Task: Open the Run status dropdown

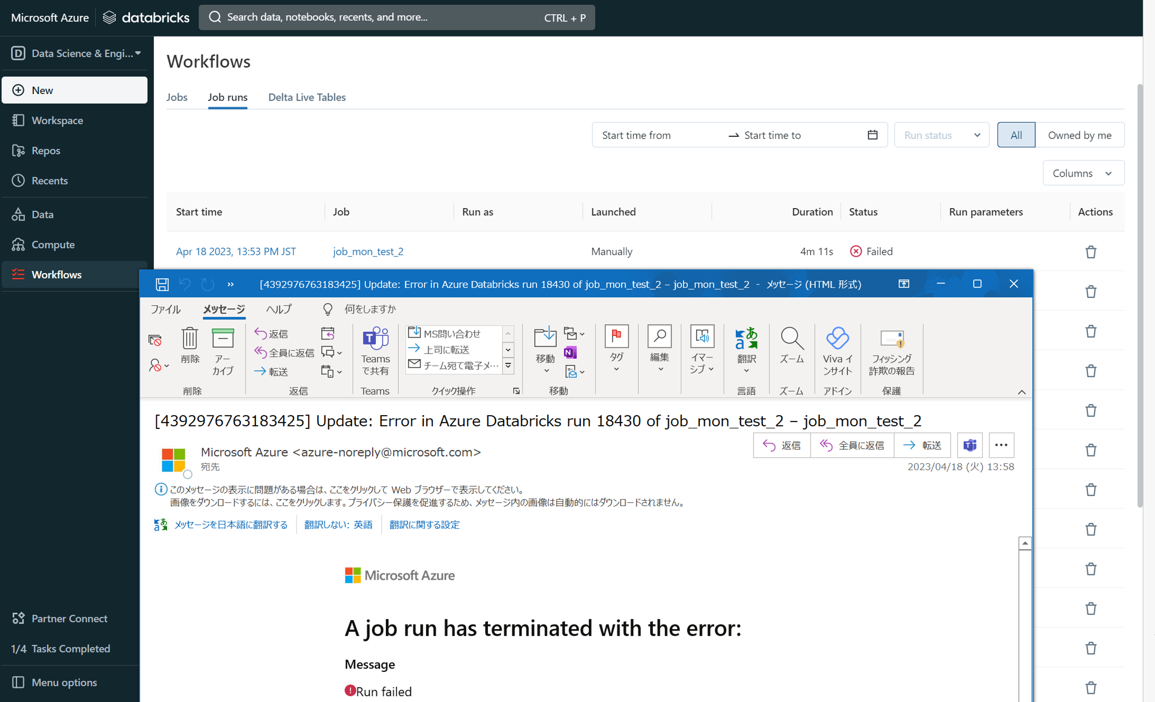Action: (x=941, y=135)
